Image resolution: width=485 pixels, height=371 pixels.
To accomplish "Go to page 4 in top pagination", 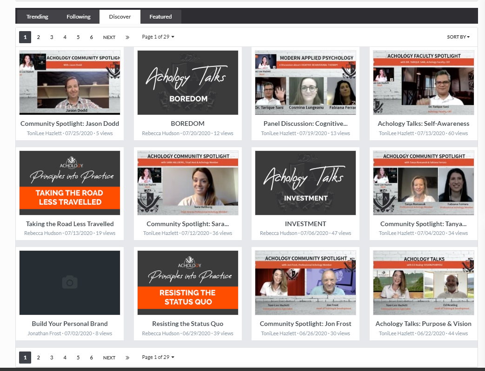I will pos(65,37).
